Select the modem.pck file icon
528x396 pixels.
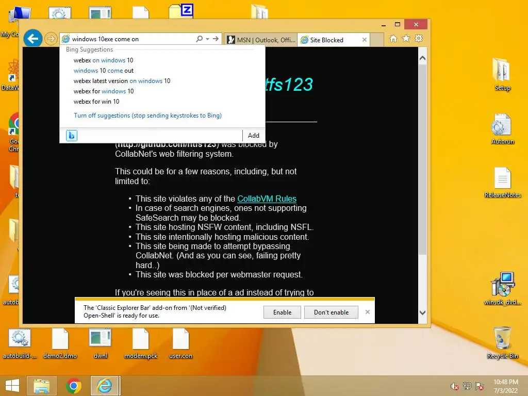(141, 343)
